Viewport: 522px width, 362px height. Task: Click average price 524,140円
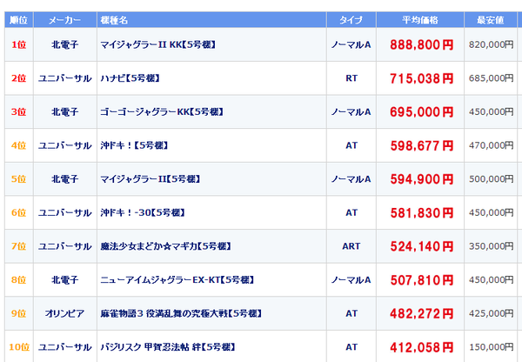421,246
